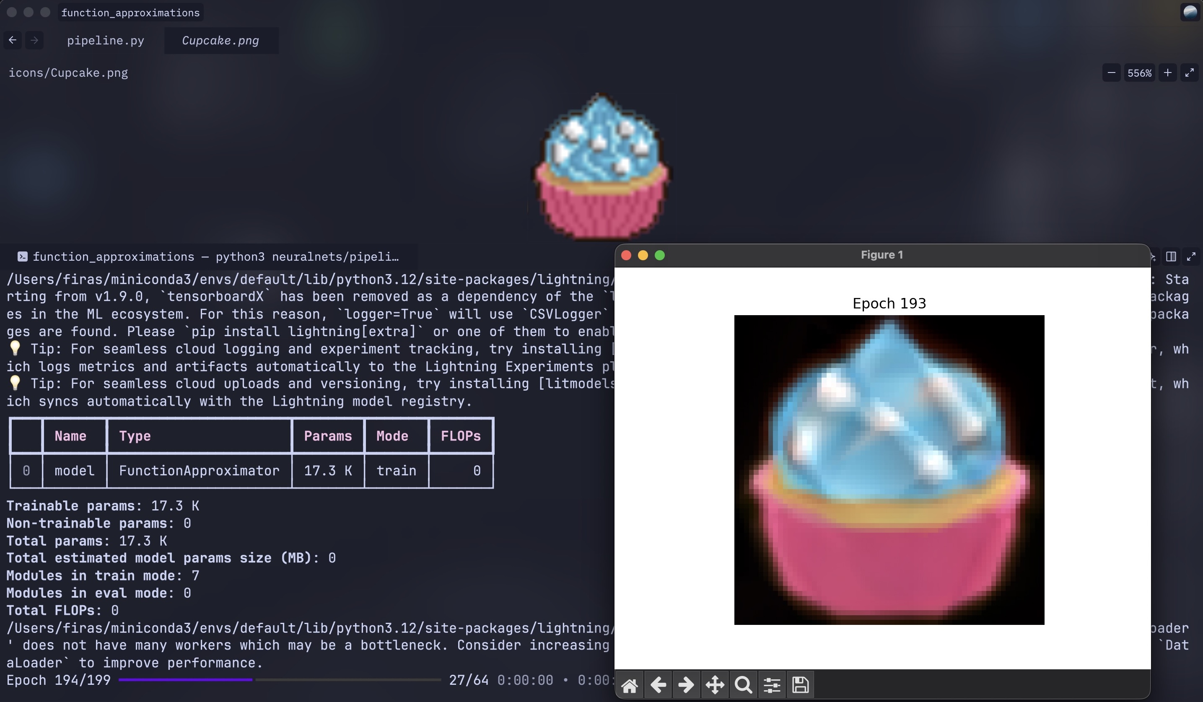
Task: Select the Cupcake.png tab
Action: point(220,41)
